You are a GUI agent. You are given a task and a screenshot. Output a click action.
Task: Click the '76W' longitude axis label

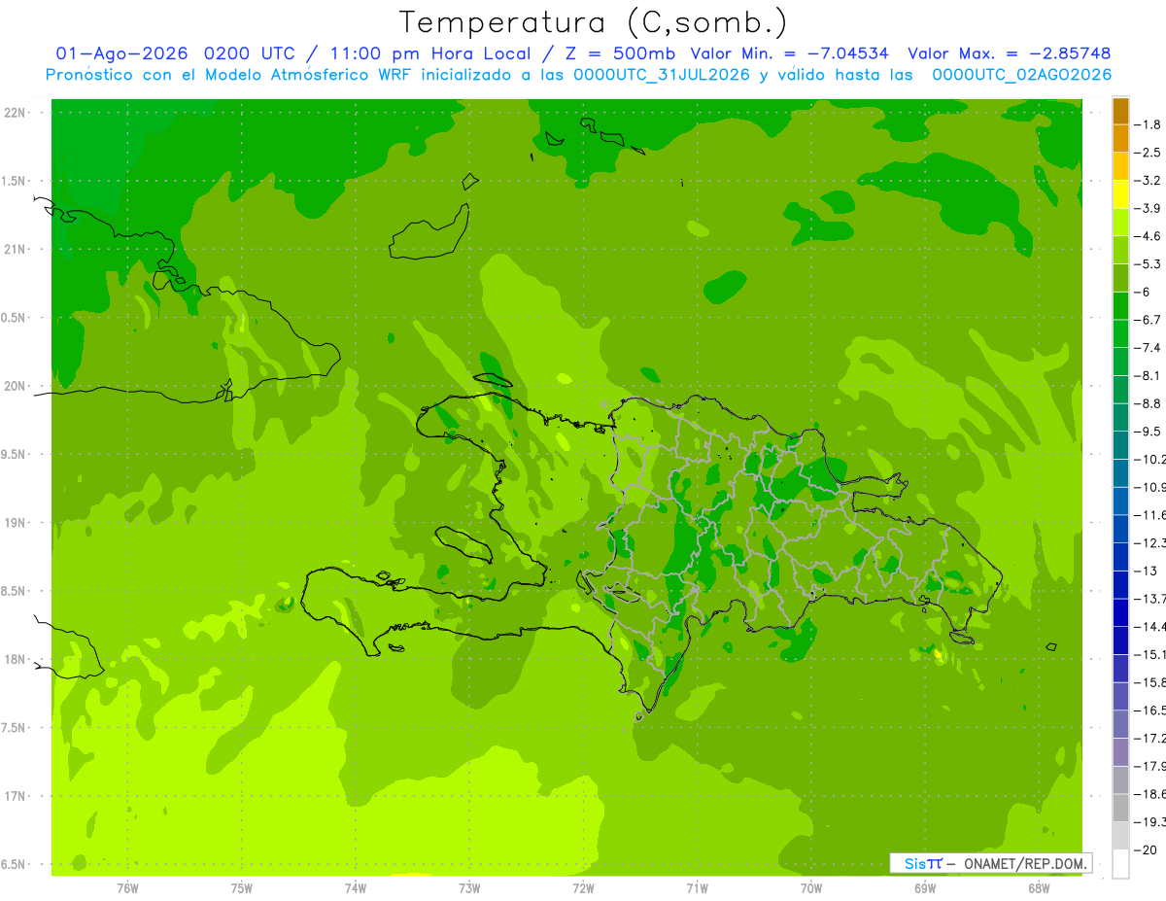[127, 887]
